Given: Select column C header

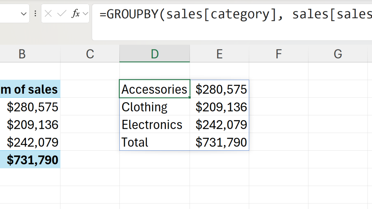Looking at the screenshot, I should tap(90, 54).
